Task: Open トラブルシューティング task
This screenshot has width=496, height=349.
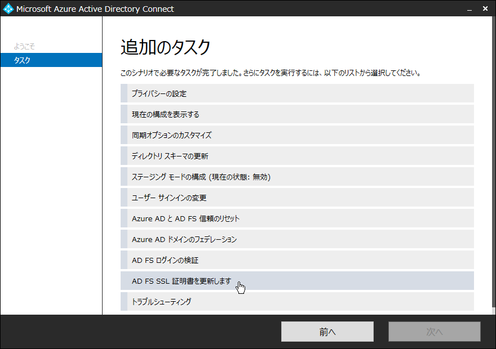Action: click(297, 302)
